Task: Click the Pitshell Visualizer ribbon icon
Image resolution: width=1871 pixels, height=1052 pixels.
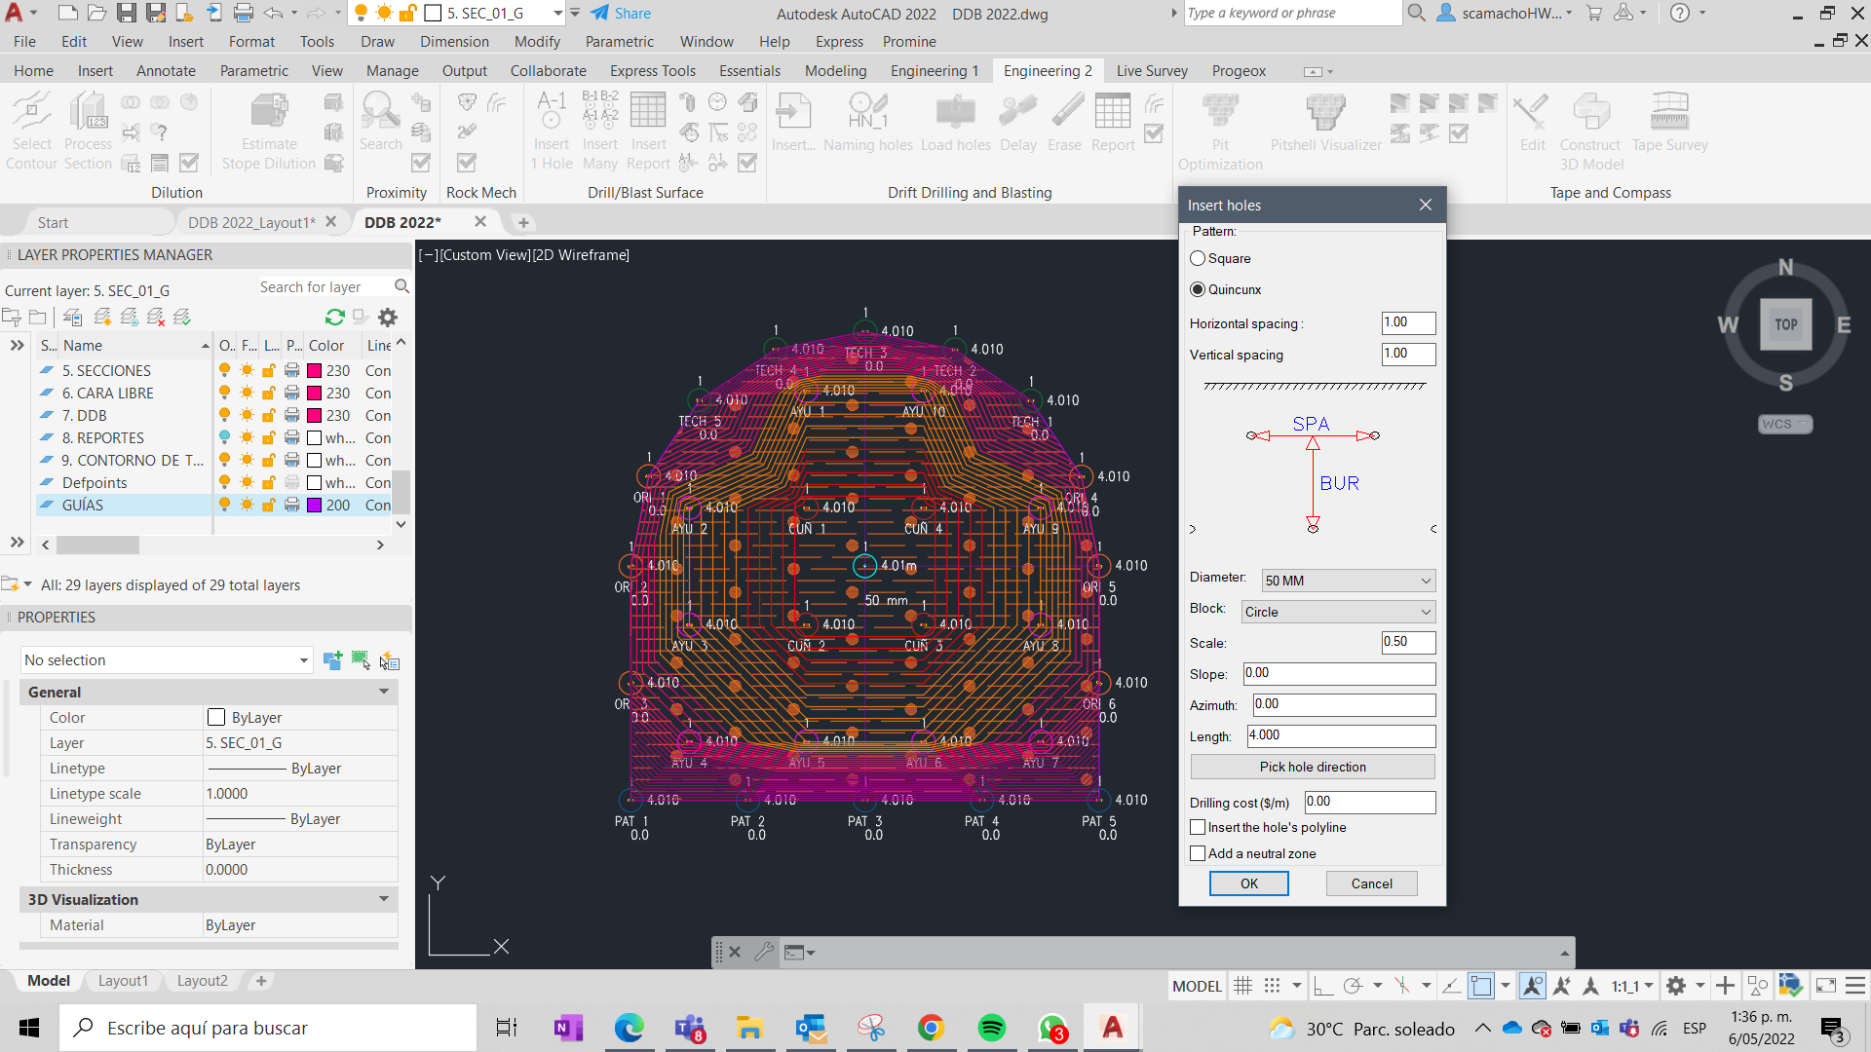Action: [1325, 113]
